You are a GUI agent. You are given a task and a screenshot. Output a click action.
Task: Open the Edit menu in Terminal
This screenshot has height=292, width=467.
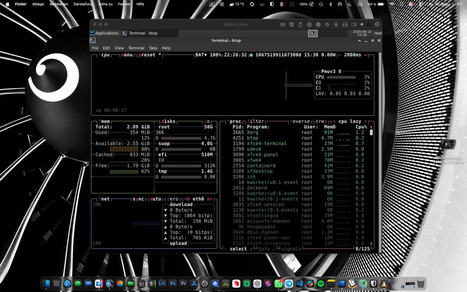pos(107,48)
